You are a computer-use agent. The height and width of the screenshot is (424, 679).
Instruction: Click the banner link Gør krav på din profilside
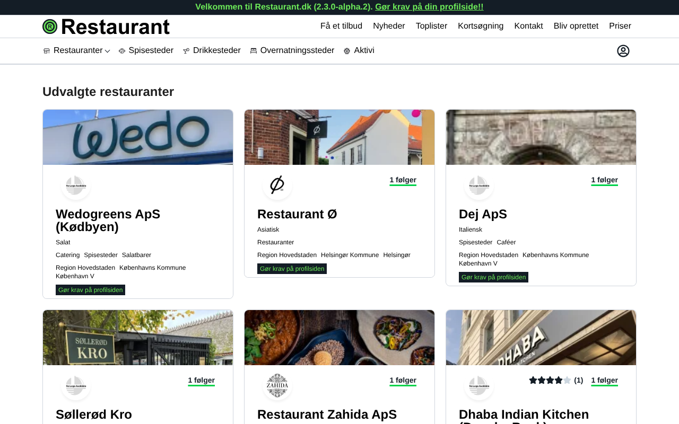[429, 7]
